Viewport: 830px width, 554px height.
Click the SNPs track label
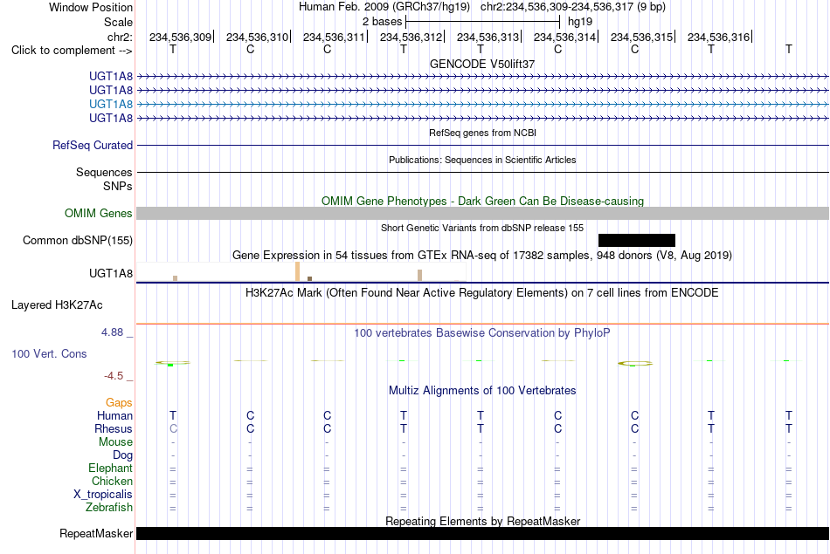click(118, 186)
